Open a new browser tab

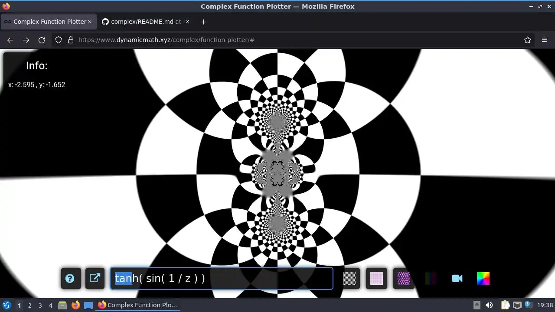203,22
